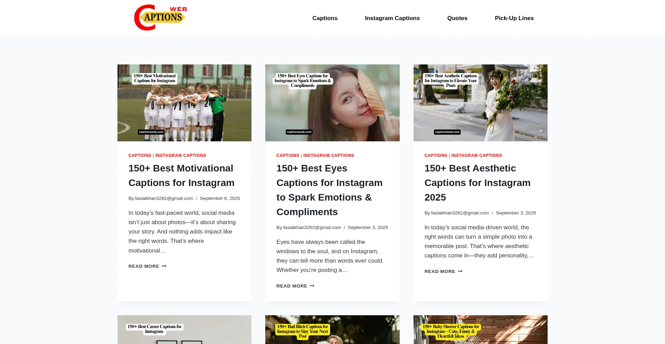665x344 pixels.
Task: Open the Bad Bitch Captions thumbnail
Action: point(332,329)
